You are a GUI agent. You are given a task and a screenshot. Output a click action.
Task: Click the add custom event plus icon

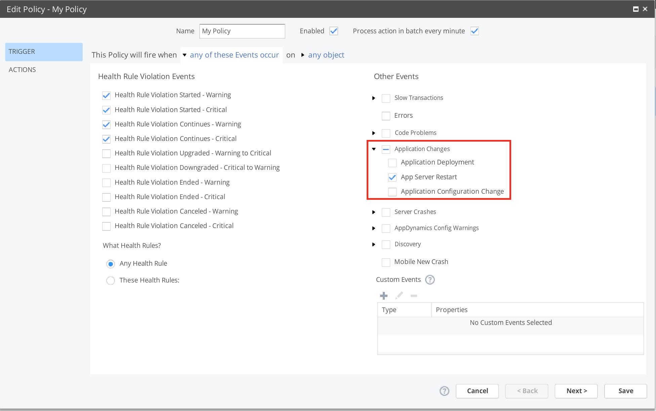click(x=383, y=296)
